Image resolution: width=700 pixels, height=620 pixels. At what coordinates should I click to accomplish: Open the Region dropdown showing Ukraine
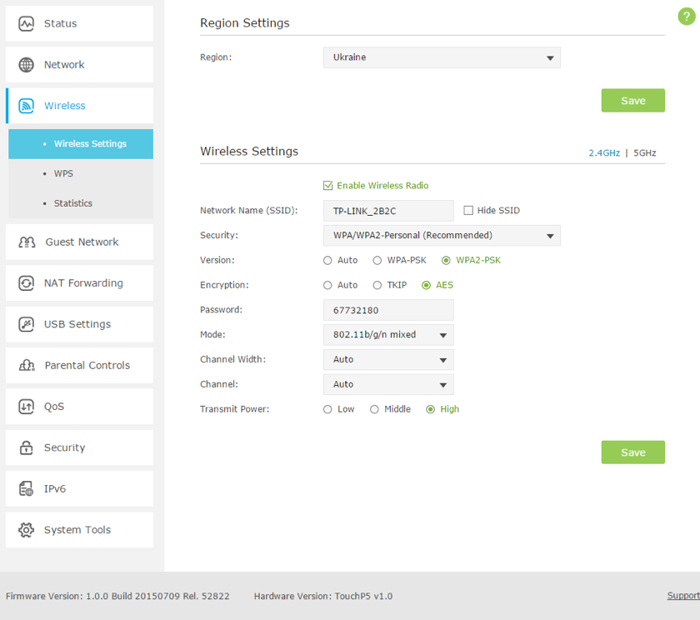(442, 57)
